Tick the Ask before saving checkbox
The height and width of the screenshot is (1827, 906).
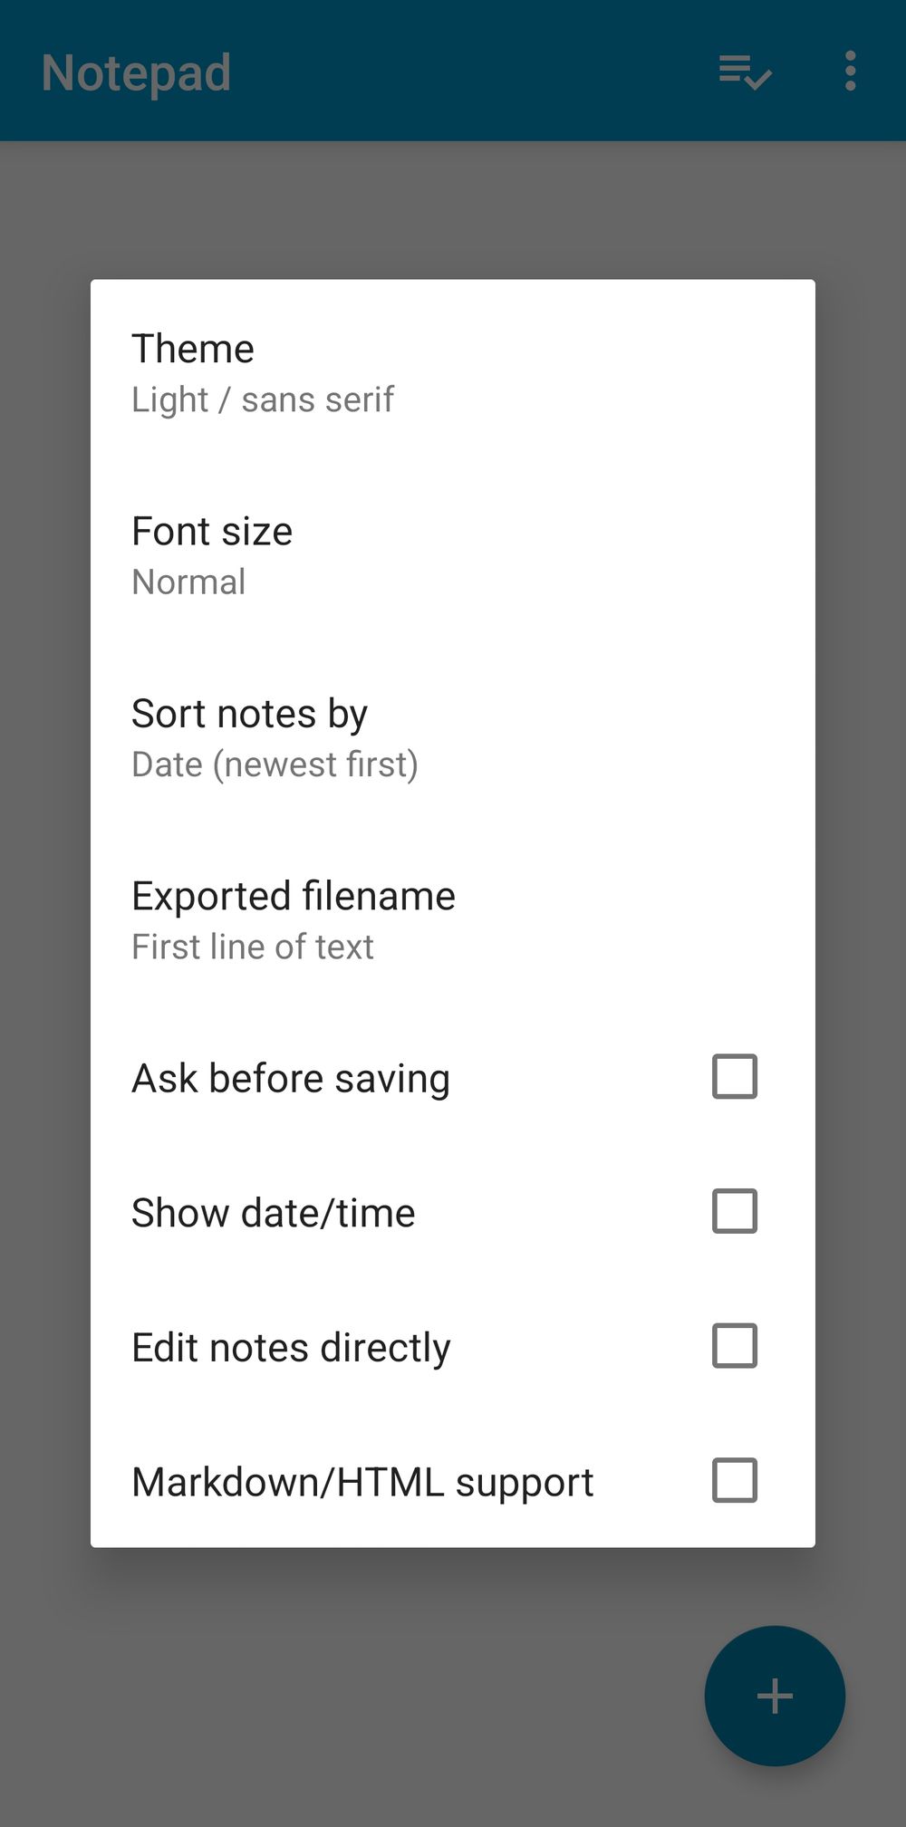(x=734, y=1077)
